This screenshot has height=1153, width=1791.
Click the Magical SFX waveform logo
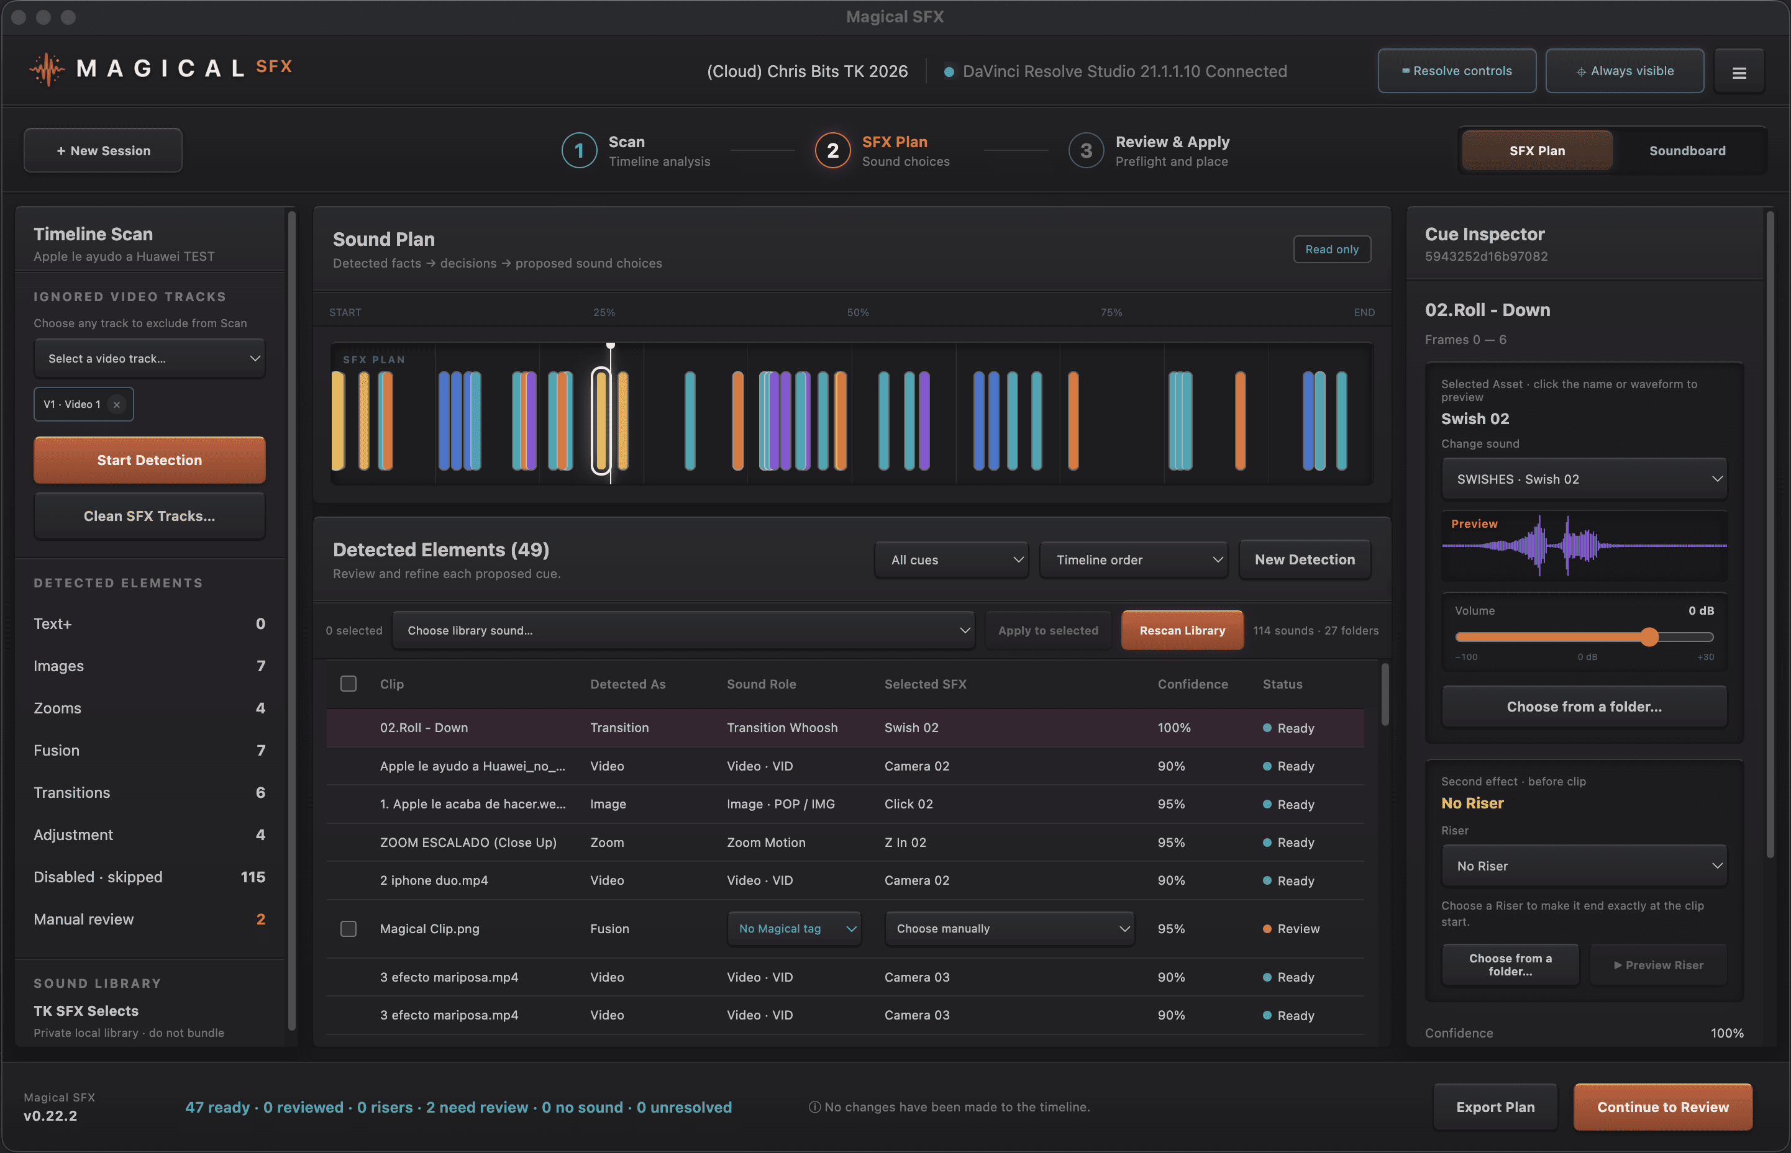click(47, 69)
